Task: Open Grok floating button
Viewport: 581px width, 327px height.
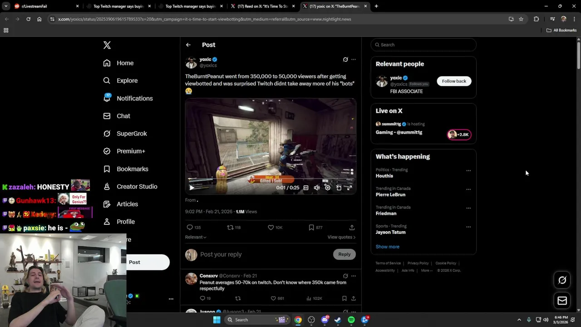Action: 562,280
